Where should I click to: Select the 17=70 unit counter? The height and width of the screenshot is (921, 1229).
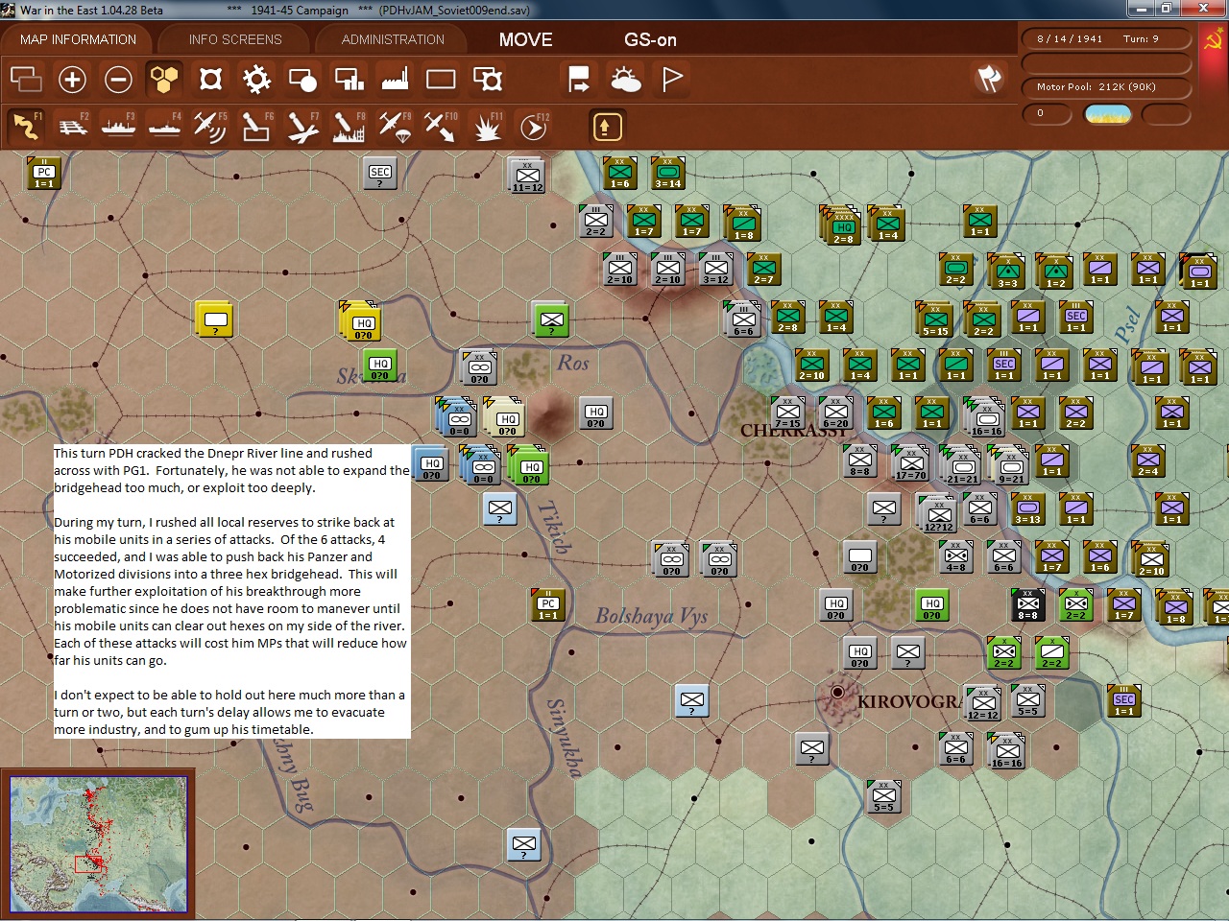[x=909, y=462]
